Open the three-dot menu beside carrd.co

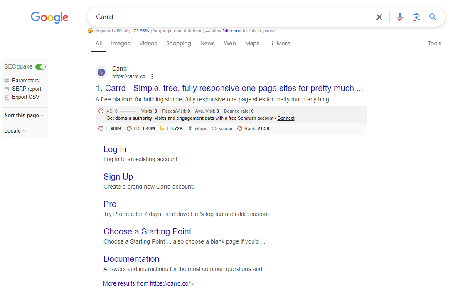pyautogui.click(x=152, y=76)
